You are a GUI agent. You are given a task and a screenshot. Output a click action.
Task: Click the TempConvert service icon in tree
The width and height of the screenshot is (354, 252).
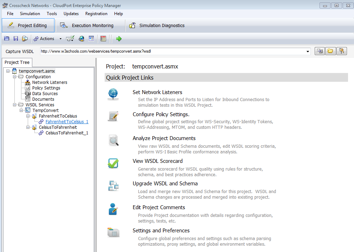tap(27, 110)
